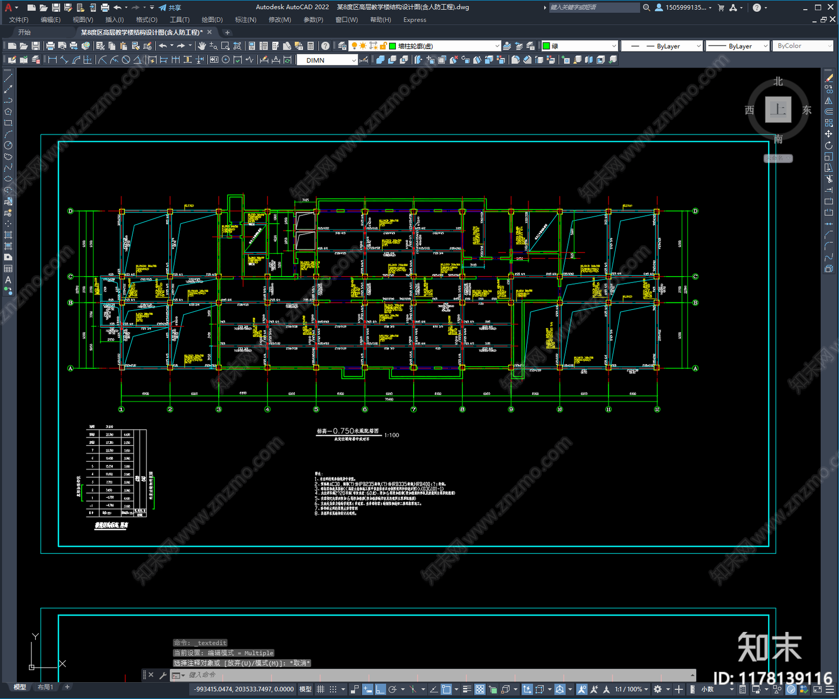Select the Multiline Text A tool
This screenshot has height=699, width=839.
pos(8,280)
